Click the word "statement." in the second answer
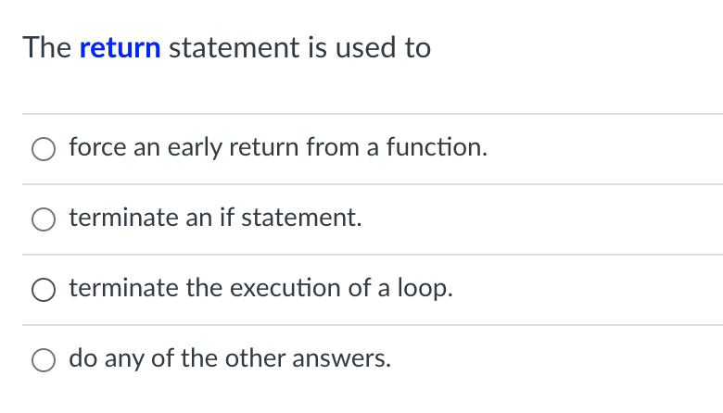This screenshot has width=723, height=413. pyautogui.click(x=301, y=218)
